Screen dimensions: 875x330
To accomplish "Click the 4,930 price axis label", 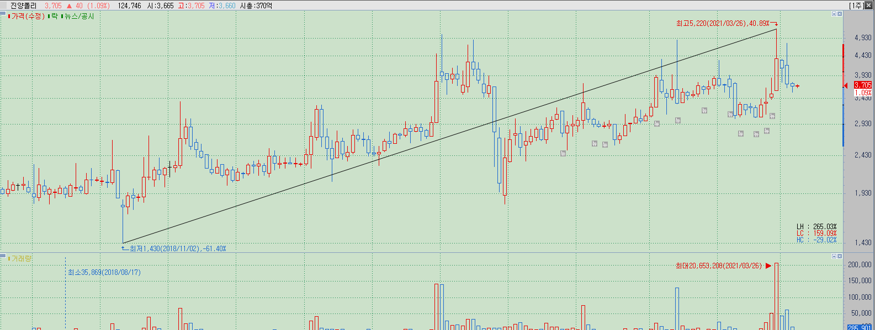I will click(x=863, y=38).
